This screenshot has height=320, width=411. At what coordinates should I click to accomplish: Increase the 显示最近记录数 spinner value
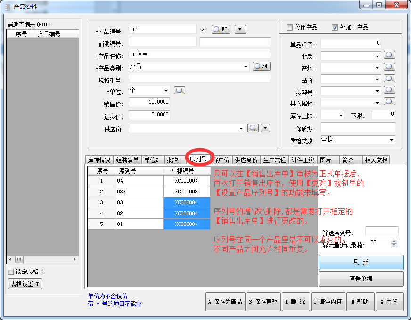394,241
